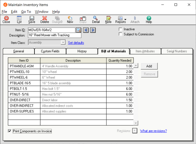Toggle the Inactive checkbox
This screenshot has height=144, width=196.
[120, 29]
